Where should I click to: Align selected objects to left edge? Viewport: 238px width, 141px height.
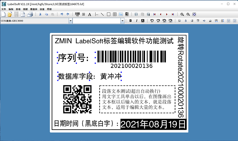(x=180, y=21)
